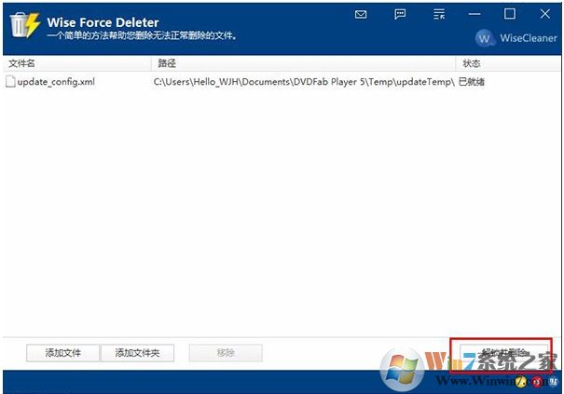Open the mail contact icon in title bar
Image resolution: width=564 pixels, height=394 pixels.
click(361, 14)
